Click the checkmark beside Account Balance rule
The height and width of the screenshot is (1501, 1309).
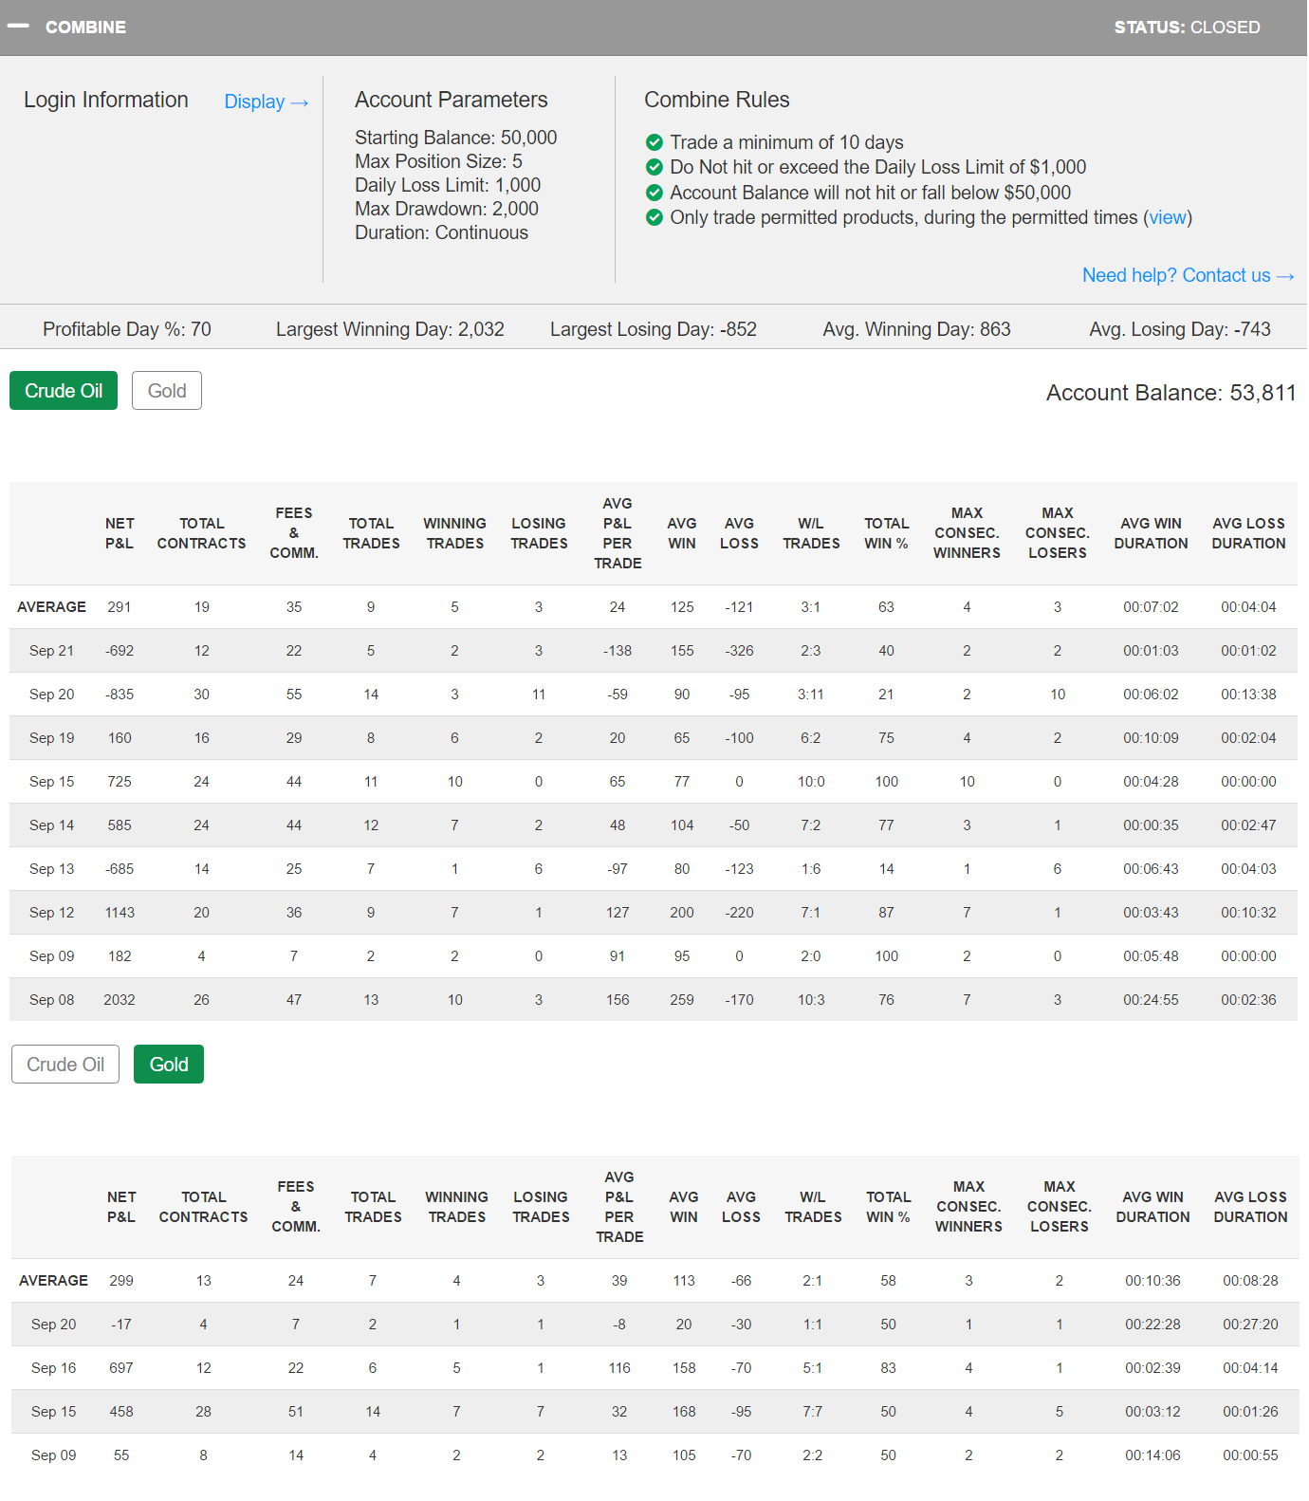click(x=654, y=193)
